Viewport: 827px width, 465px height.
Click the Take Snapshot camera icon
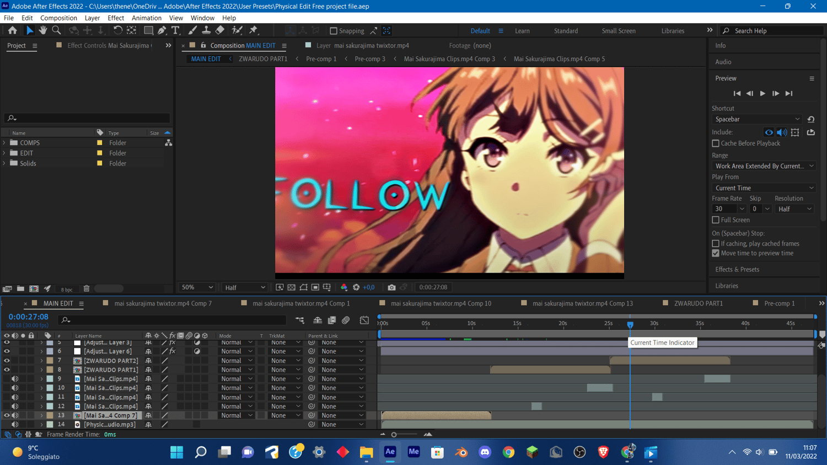(391, 287)
